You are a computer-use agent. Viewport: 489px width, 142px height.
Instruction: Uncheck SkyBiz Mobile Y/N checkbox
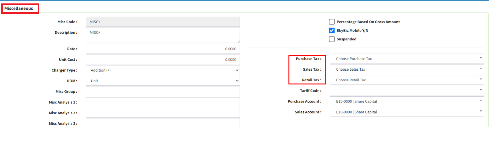click(332, 31)
